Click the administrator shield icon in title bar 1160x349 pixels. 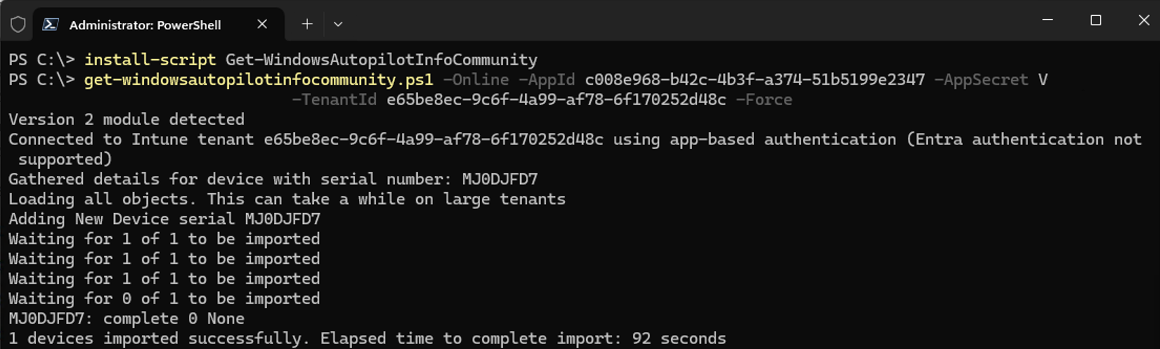[17, 24]
